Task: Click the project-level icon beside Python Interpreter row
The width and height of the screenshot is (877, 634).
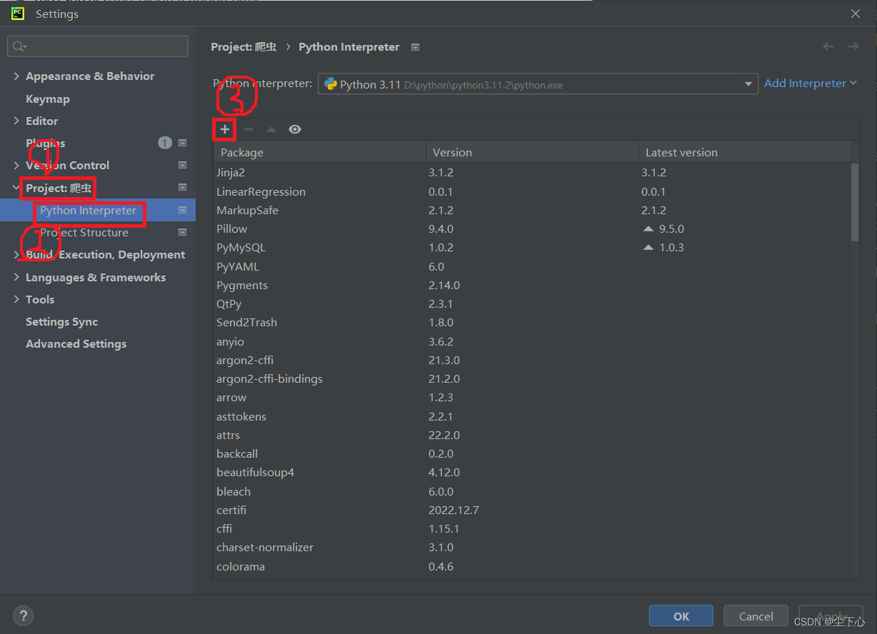Action: (182, 210)
